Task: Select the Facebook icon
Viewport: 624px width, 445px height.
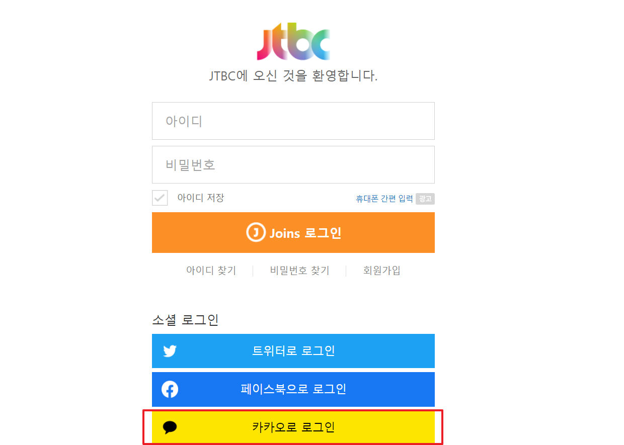Action: [x=170, y=389]
